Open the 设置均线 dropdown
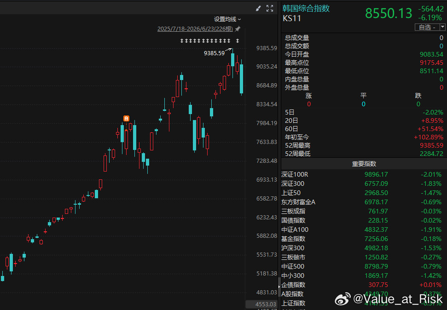Screen dimensions: 447x310 pyautogui.click(x=227, y=19)
